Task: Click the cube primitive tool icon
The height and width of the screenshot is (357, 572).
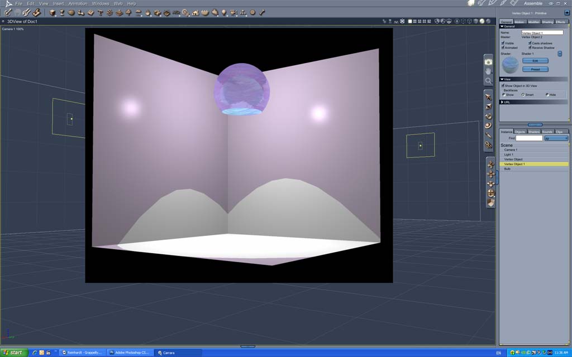Action: [53, 13]
